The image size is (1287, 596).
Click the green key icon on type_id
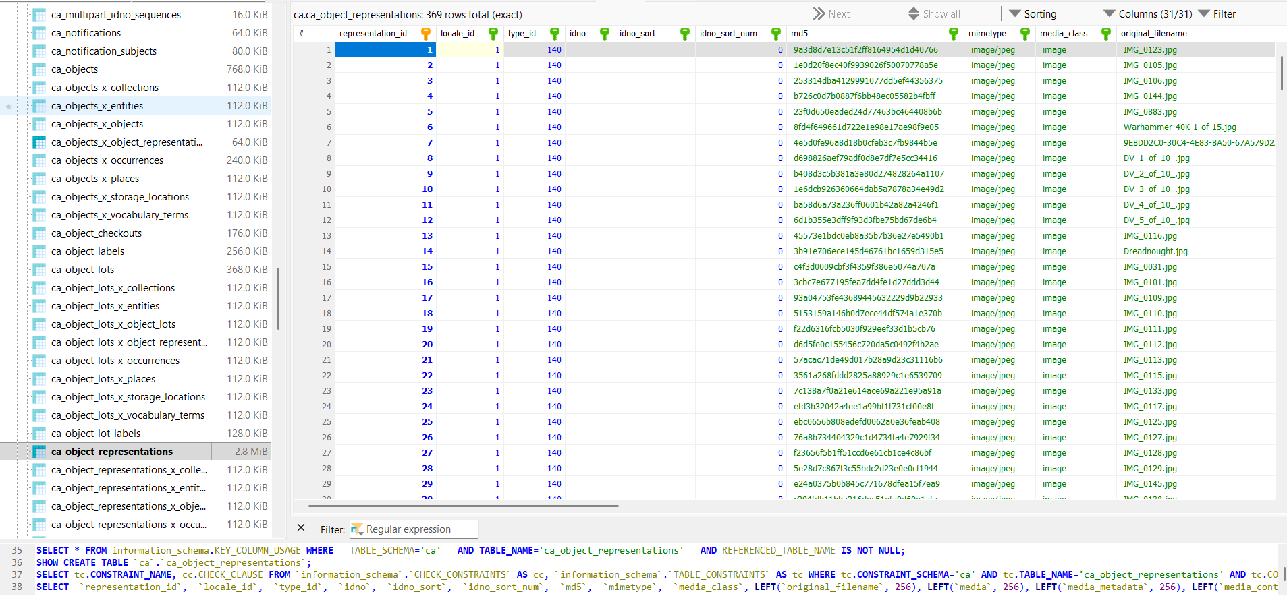[555, 34]
